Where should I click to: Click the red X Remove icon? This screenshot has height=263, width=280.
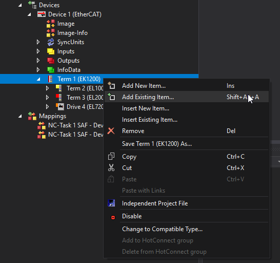click(111, 131)
